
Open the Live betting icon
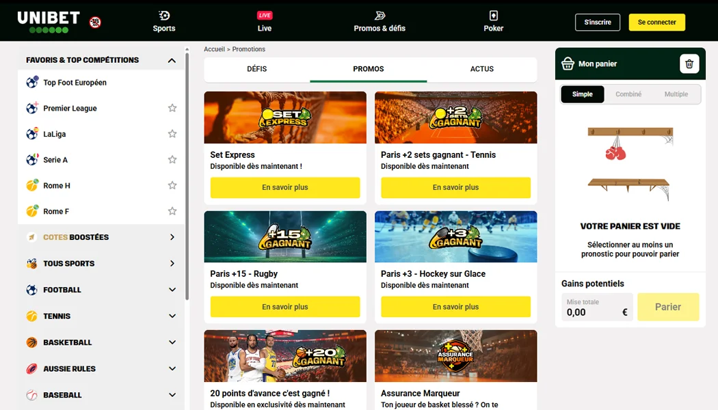pyautogui.click(x=265, y=16)
